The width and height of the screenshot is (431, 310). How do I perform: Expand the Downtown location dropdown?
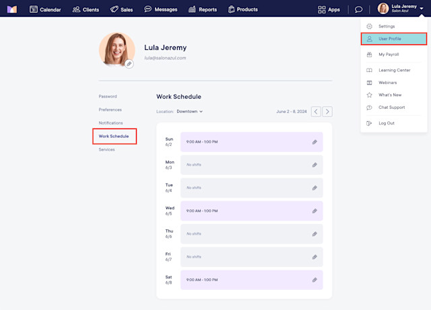tap(190, 112)
